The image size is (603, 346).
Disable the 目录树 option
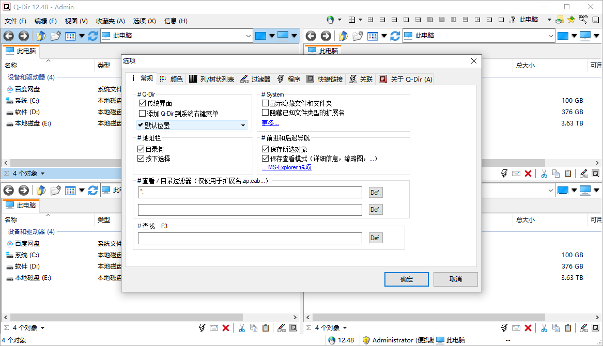[141, 149]
